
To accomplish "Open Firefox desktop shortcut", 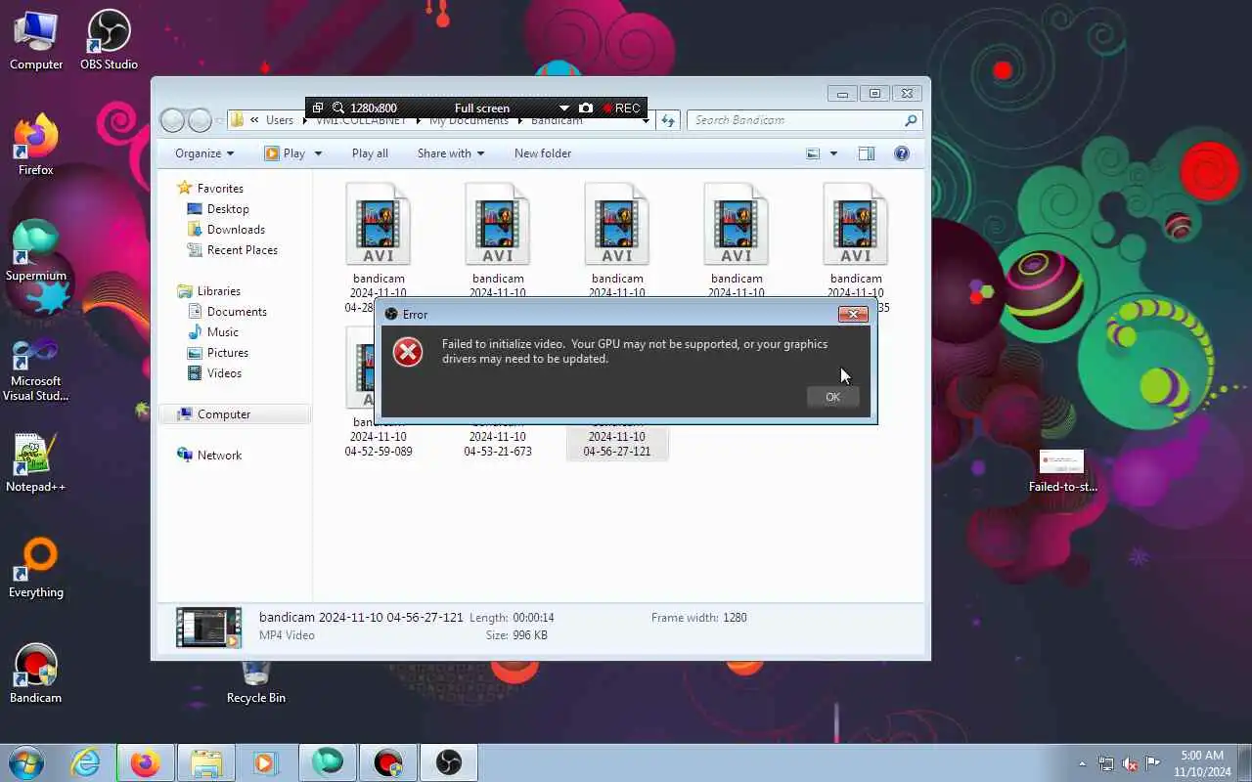I will [36, 146].
